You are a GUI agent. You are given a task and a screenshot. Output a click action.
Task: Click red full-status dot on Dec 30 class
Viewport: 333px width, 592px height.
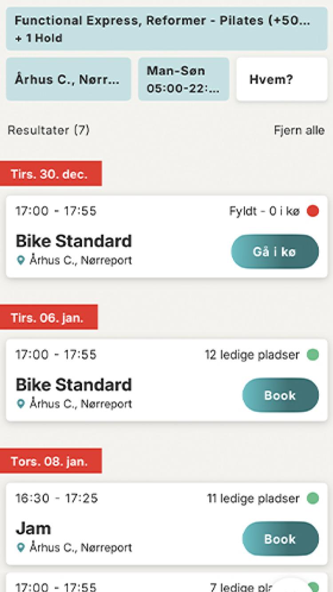pyautogui.click(x=313, y=211)
